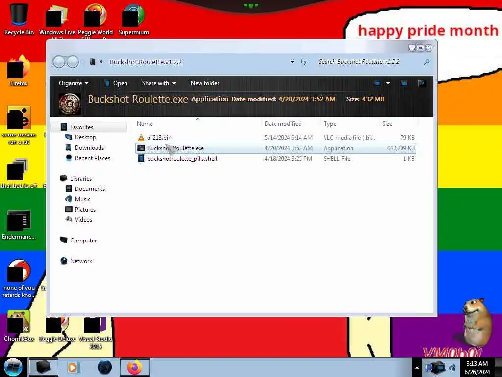Open the Share with dropdown

[x=158, y=83]
